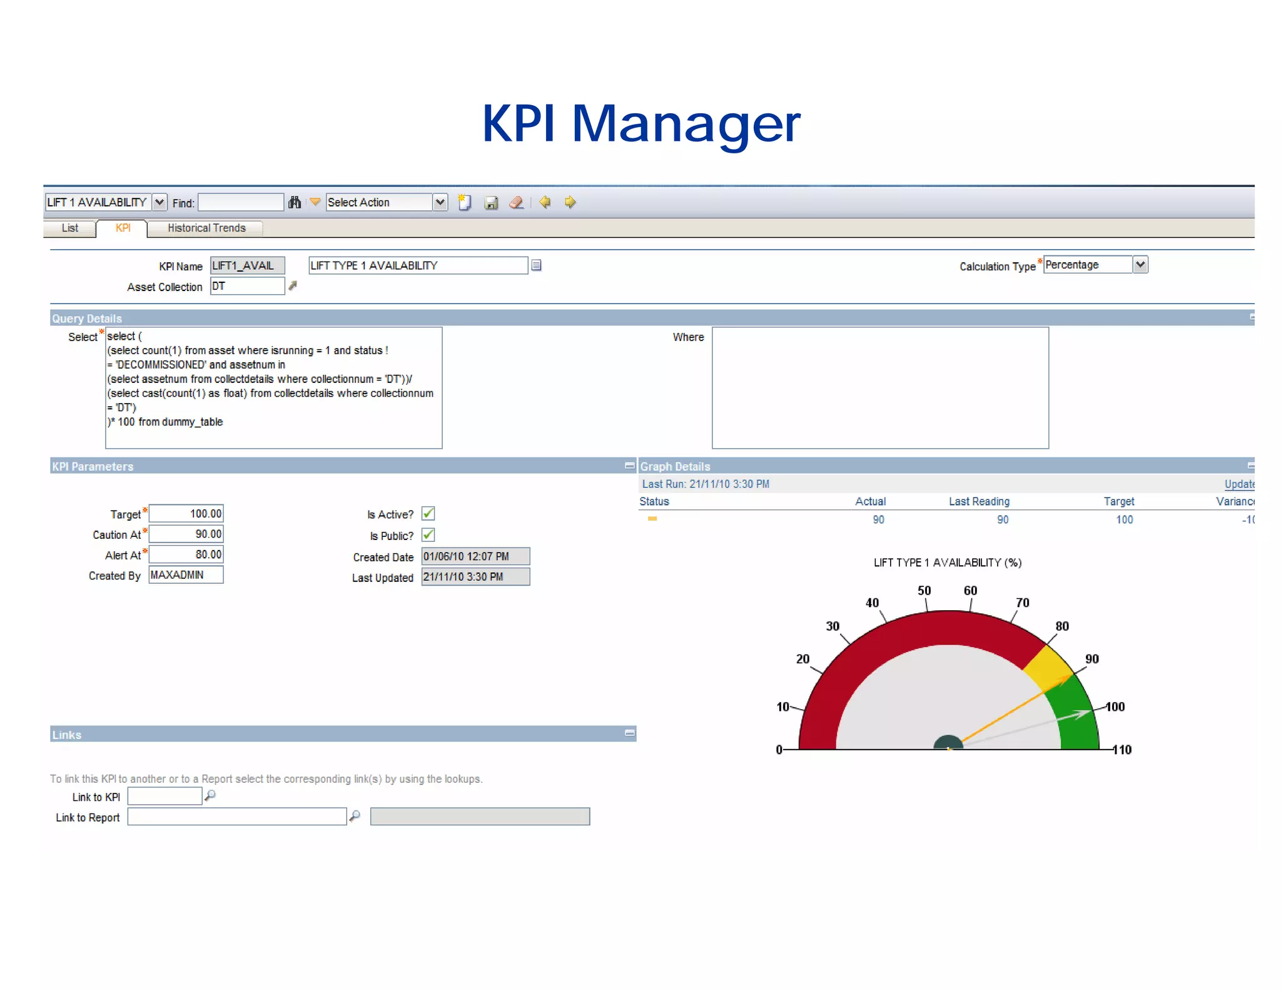Viewport: 1281px width, 990px height.
Task: Click the Target column header in Graph Details
Action: (1119, 502)
